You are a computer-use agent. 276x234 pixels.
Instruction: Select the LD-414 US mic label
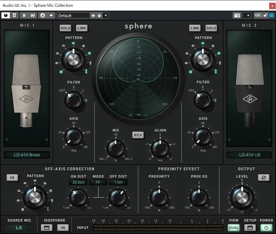click(x=249, y=154)
